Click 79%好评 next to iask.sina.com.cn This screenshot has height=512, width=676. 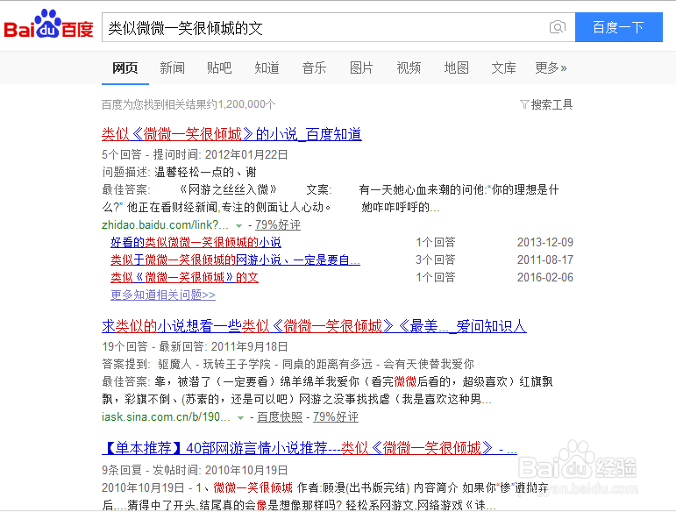(336, 416)
